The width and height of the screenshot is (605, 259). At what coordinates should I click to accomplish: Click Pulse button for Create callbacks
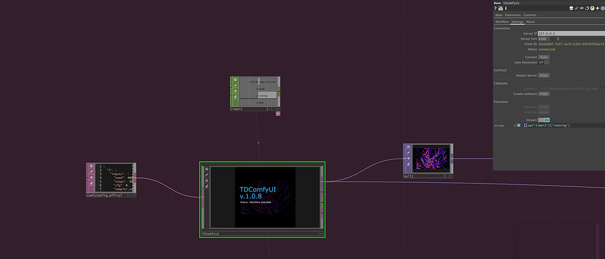pyautogui.click(x=544, y=94)
